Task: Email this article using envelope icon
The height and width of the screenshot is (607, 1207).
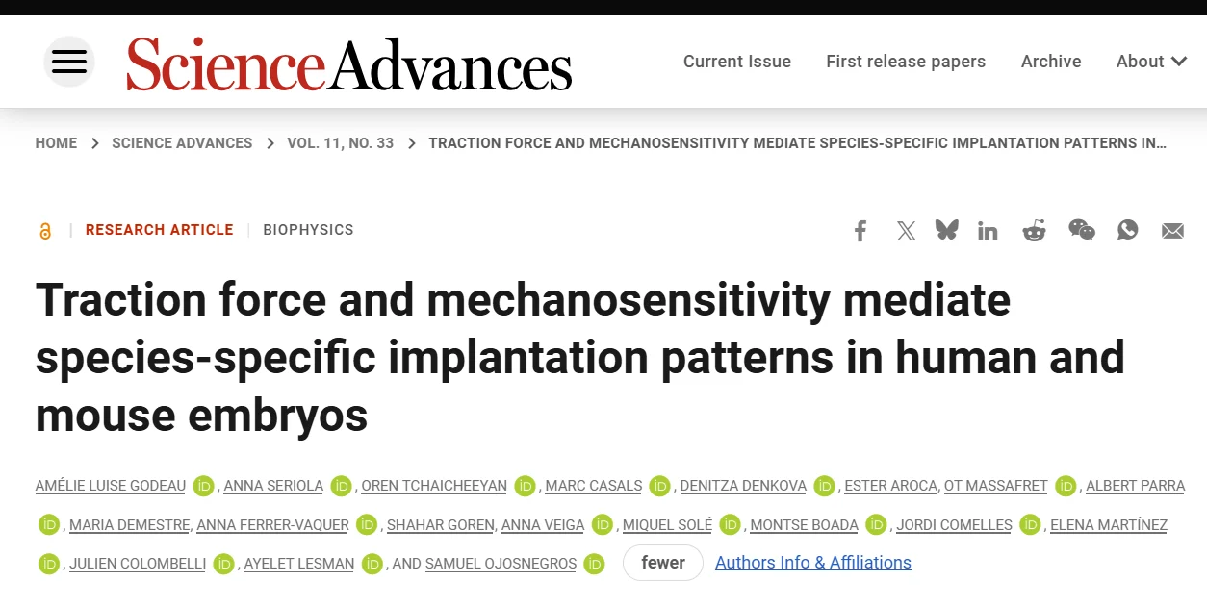Action: pos(1172,231)
